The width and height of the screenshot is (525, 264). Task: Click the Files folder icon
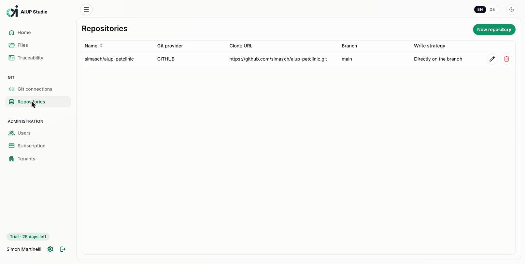point(11,45)
